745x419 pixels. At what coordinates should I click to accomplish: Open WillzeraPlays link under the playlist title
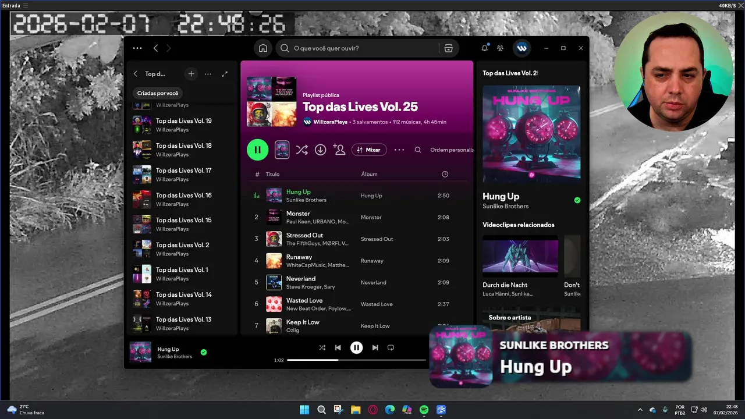(x=330, y=122)
